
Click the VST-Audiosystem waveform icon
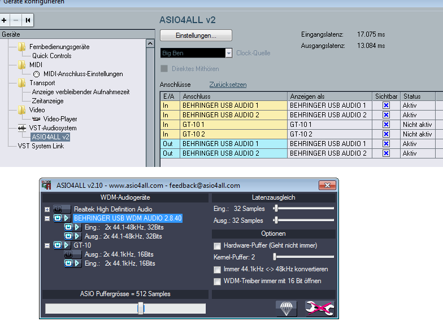21,128
